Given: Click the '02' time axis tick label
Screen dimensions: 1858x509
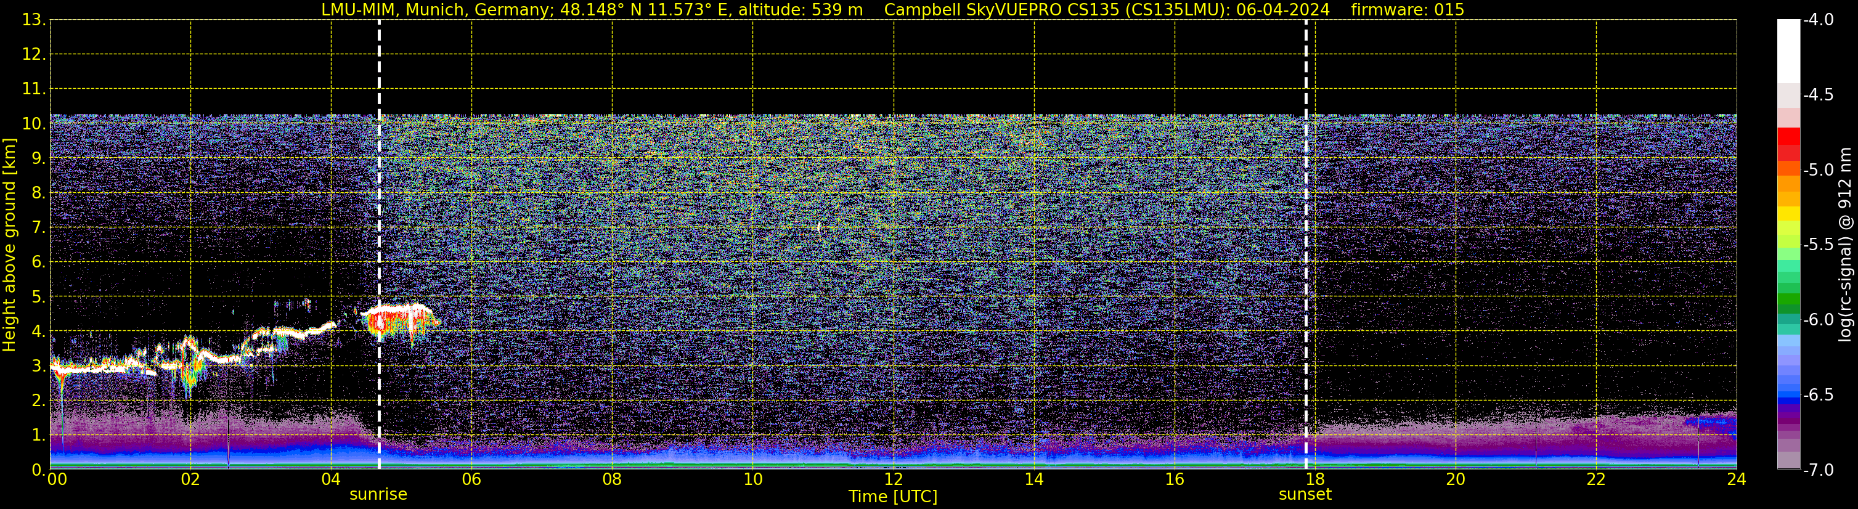Looking at the screenshot, I should tap(190, 479).
